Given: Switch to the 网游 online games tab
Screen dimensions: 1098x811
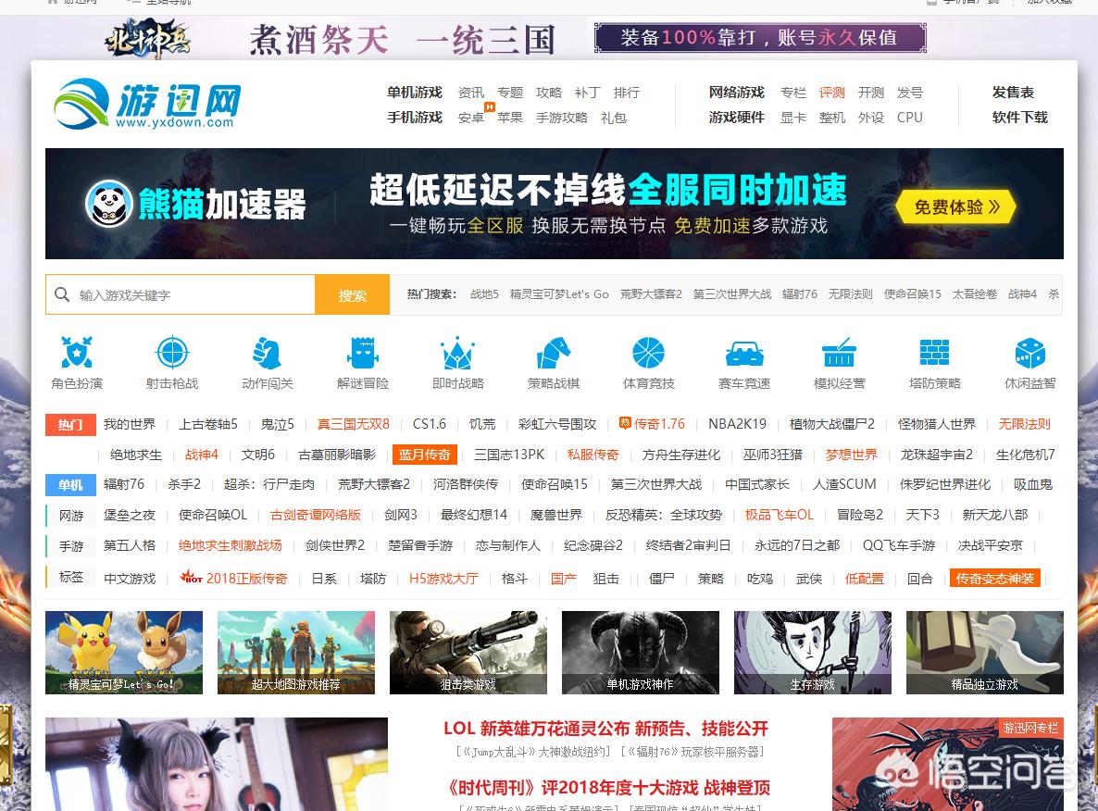Looking at the screenshot, I should (x=70, y=516).
